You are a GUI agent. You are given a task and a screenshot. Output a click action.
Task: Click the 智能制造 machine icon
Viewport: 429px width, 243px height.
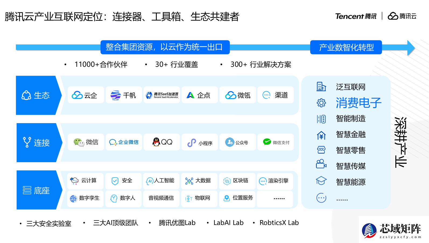321,119
